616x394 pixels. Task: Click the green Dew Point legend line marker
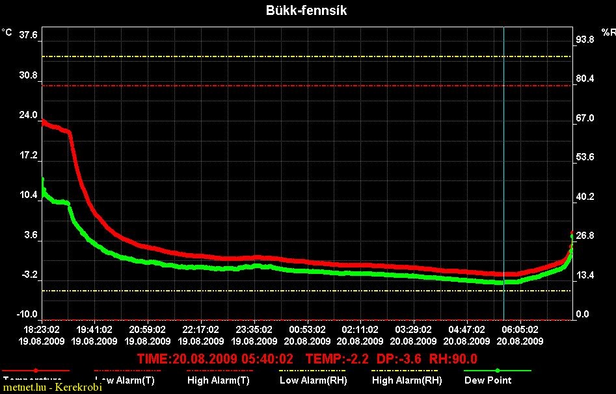(x=498, y=371)
